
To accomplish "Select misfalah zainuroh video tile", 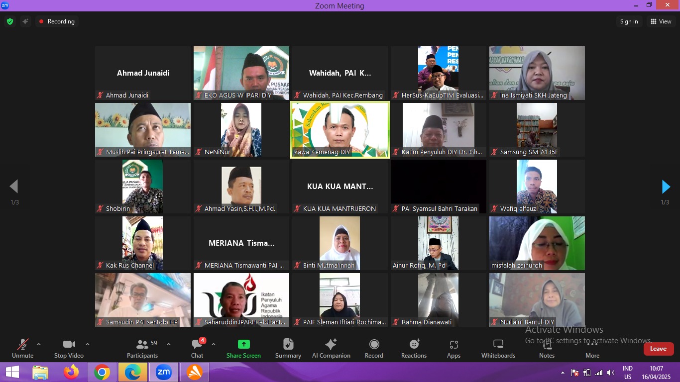I will point(537,243).
